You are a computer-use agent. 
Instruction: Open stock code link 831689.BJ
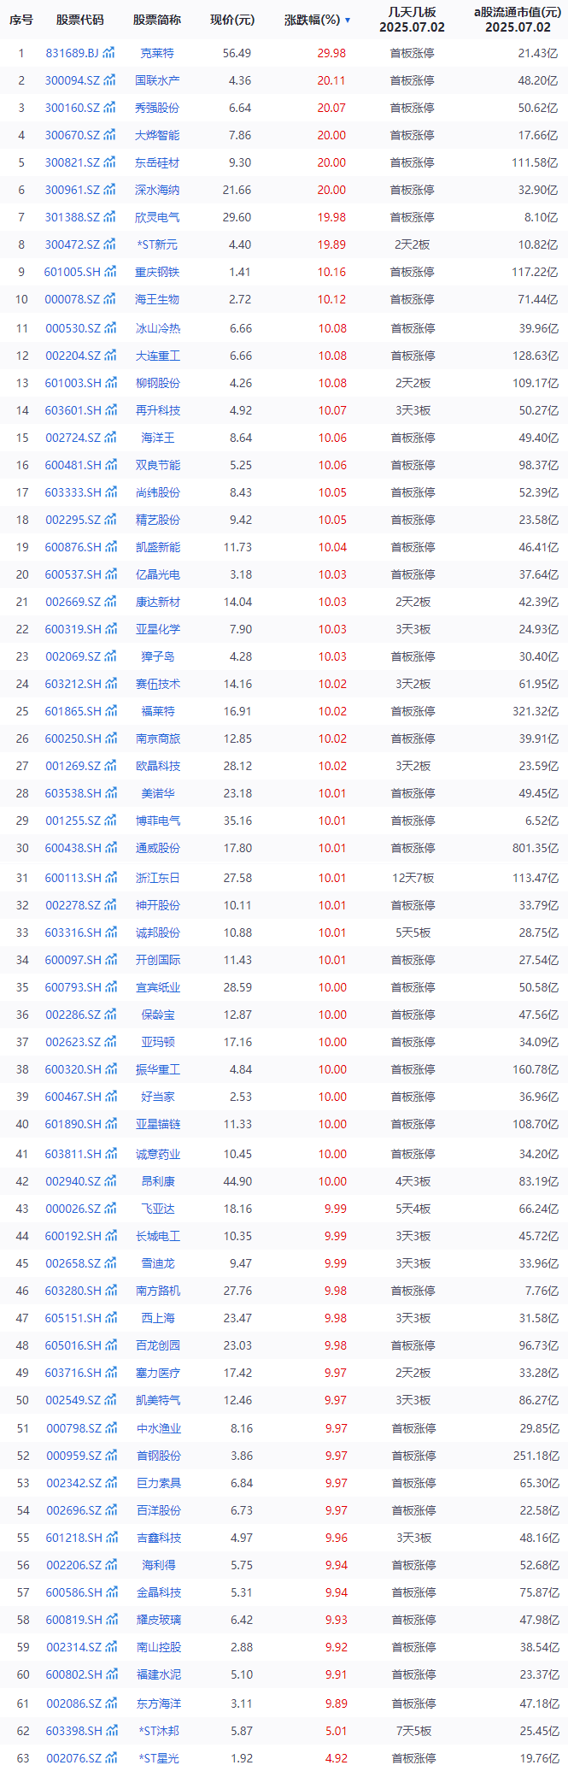pyautogui.click(x=72, y=53)
